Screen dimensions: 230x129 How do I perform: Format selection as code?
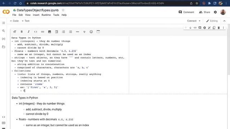coord(36,32)
